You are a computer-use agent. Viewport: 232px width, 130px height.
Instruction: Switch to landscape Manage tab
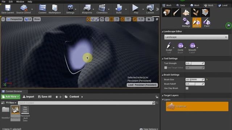click(186, 22)
